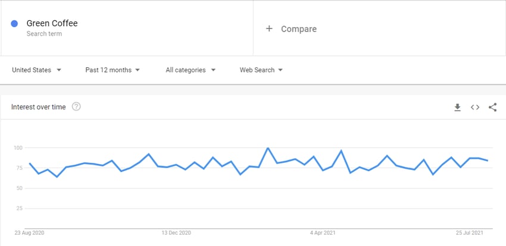
Task: Click the Search term subtitle text
Action: tap(44, 34)
